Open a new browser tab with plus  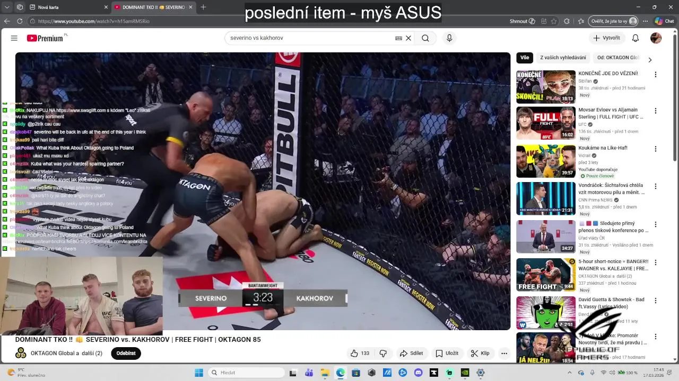(203, 7)
